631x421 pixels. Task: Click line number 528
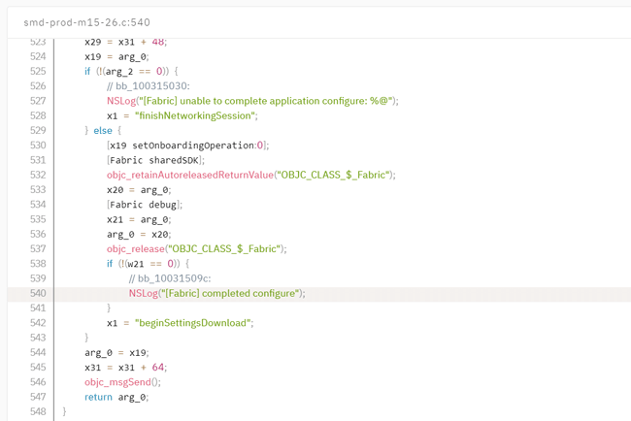pyautogui.click(x=38, y=115)
